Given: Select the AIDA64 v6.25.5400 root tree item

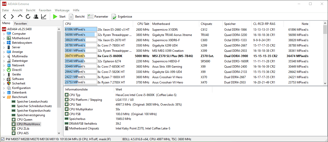Looking at the screenshot, I should point(19,29).
